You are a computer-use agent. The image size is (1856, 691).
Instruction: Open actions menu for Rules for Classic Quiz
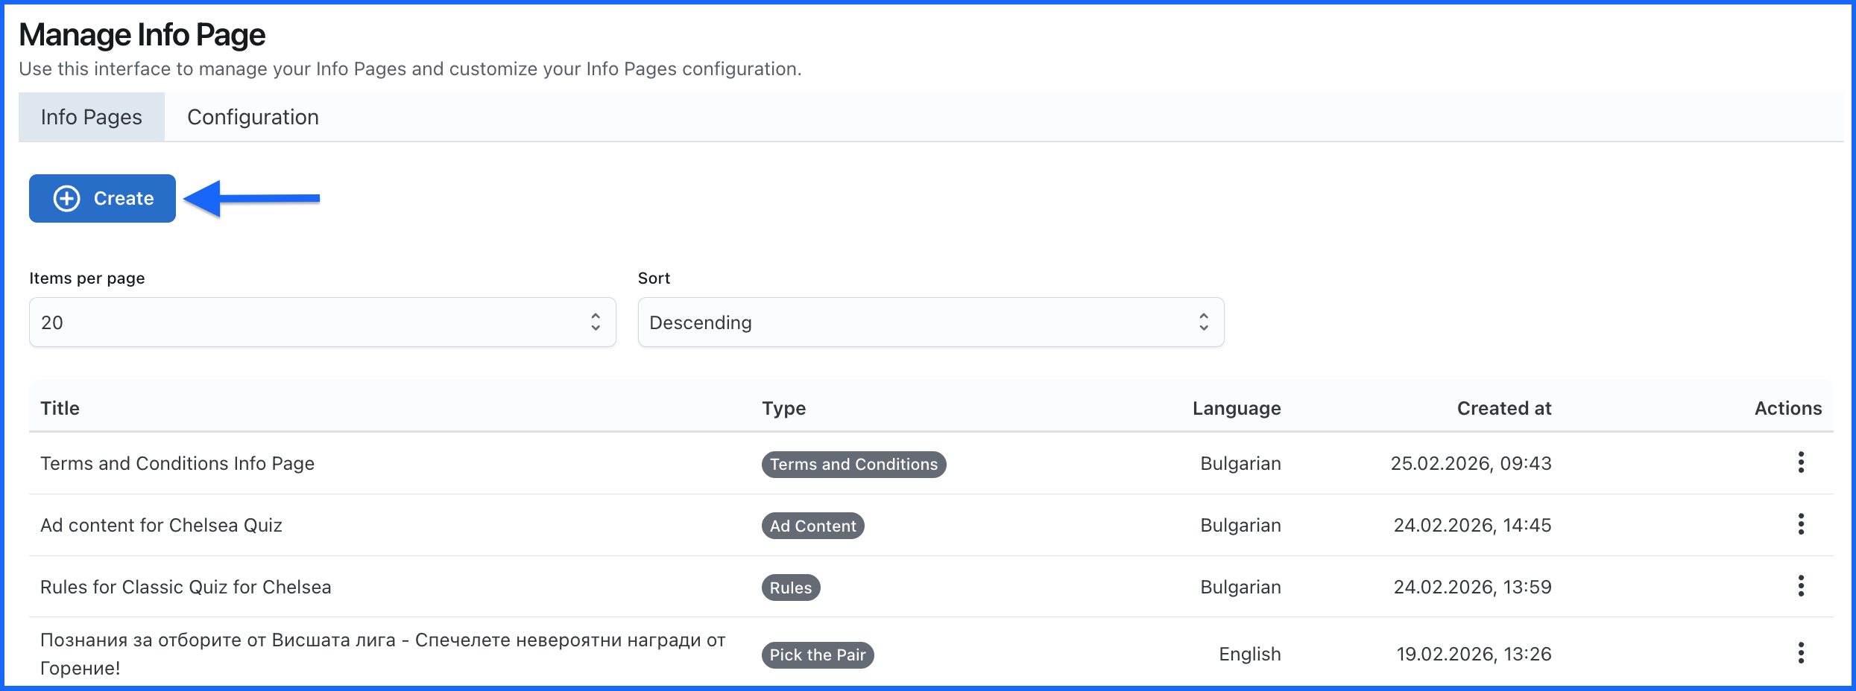click(1800, 586)
